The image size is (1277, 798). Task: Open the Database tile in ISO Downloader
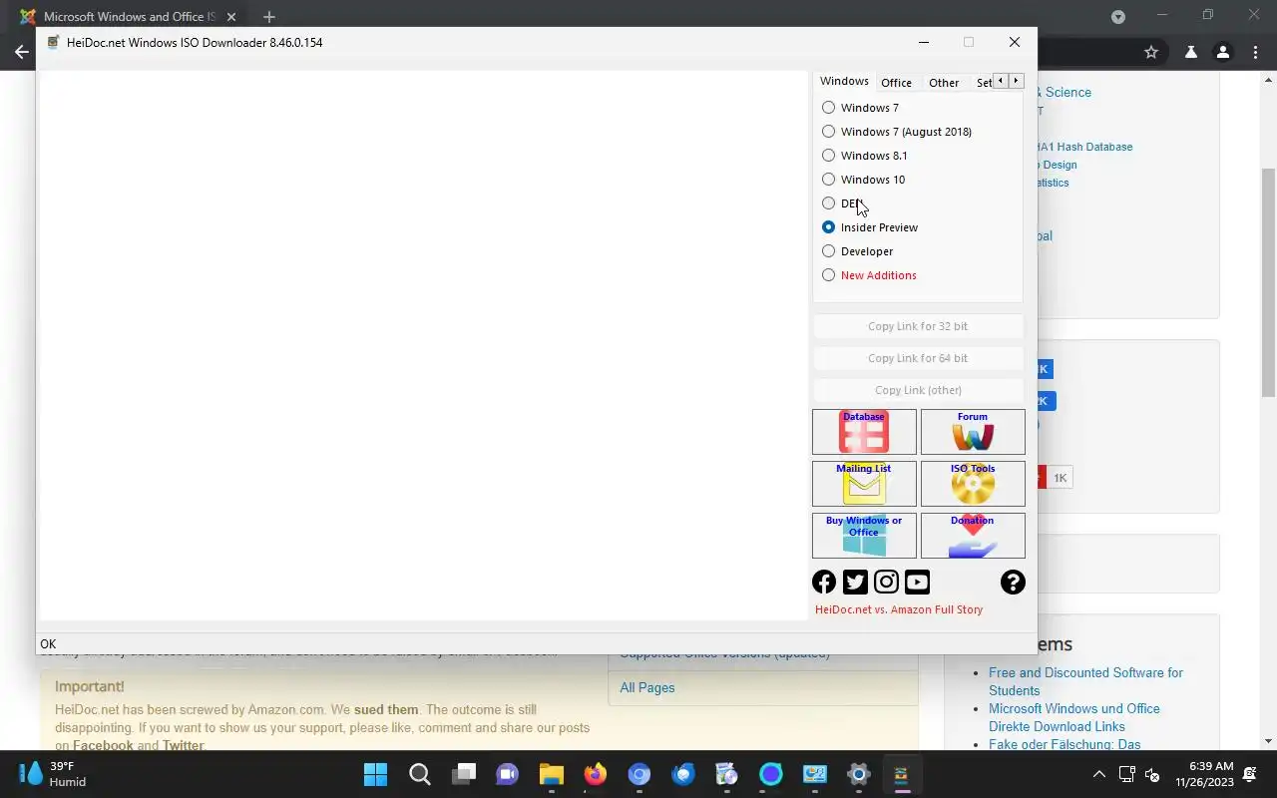point(864,432)
